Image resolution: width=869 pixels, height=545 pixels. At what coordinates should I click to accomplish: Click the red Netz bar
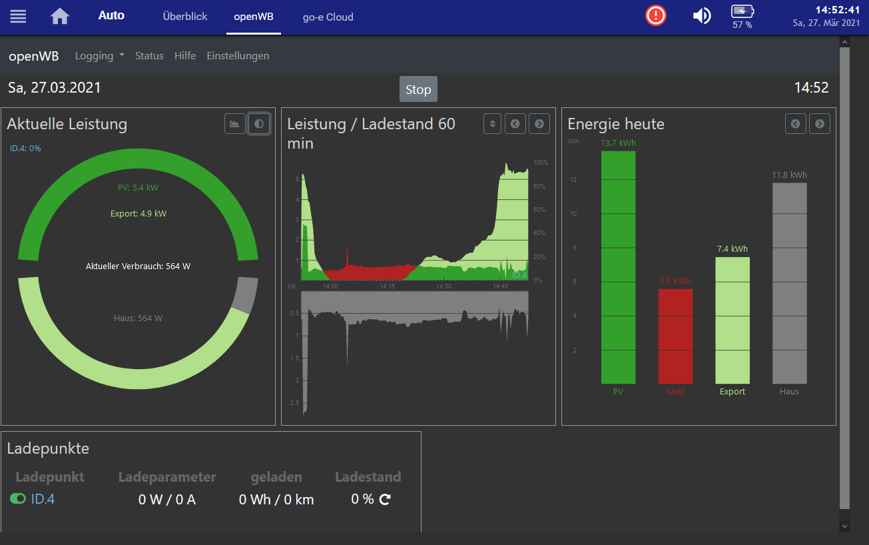click(x=675, y=336)
